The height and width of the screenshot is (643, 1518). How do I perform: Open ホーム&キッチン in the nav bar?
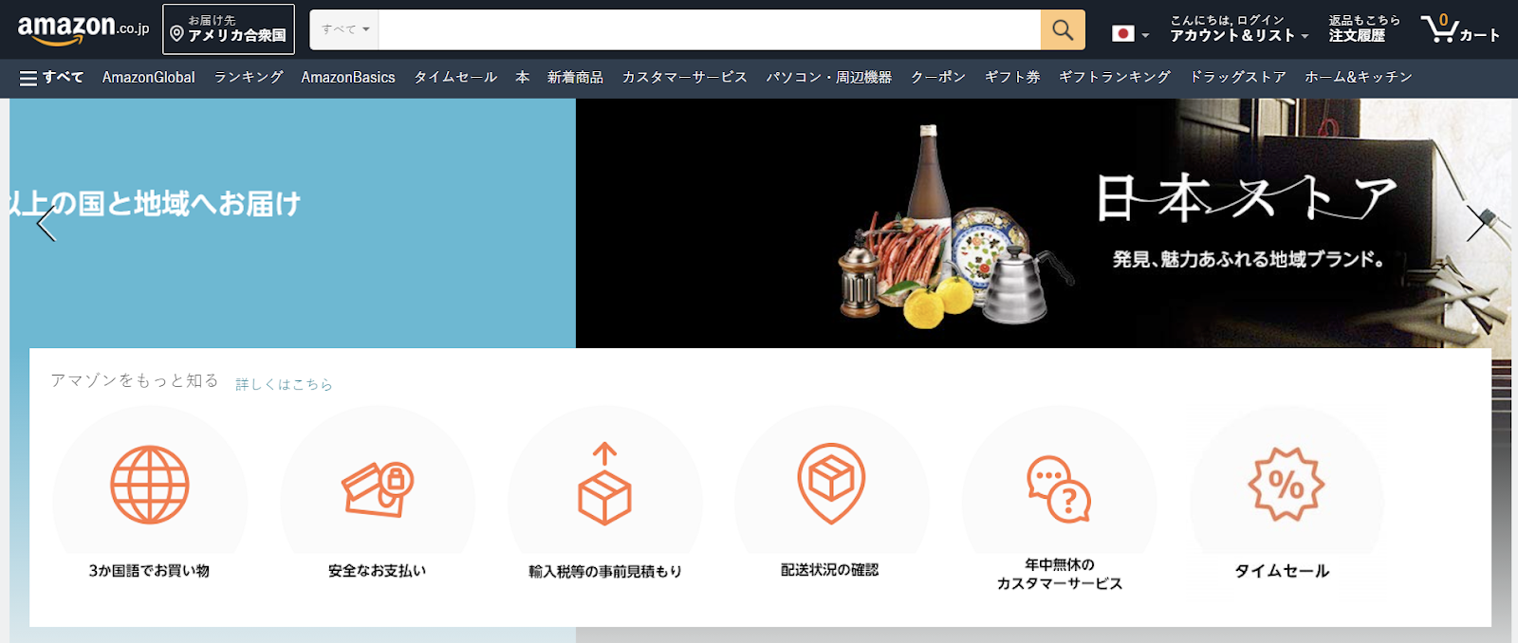coord(1359,78)
